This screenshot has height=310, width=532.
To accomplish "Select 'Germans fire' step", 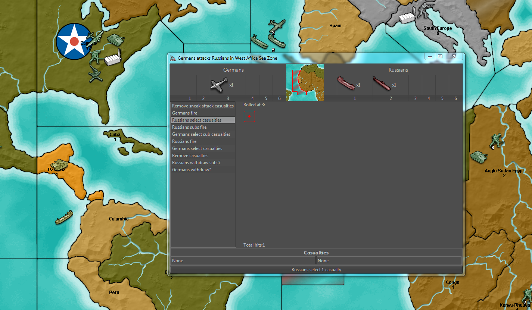I will [203, 113].
